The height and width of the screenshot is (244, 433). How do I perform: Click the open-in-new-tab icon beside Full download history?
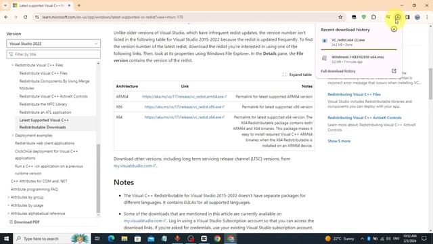[394, 71]
